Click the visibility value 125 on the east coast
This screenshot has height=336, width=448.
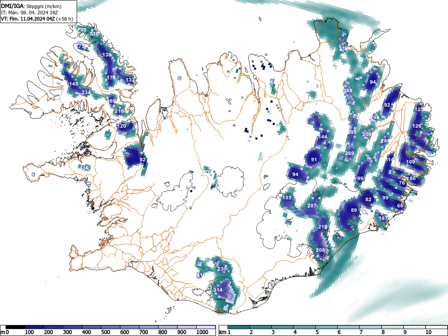click(x=419, y=109)
